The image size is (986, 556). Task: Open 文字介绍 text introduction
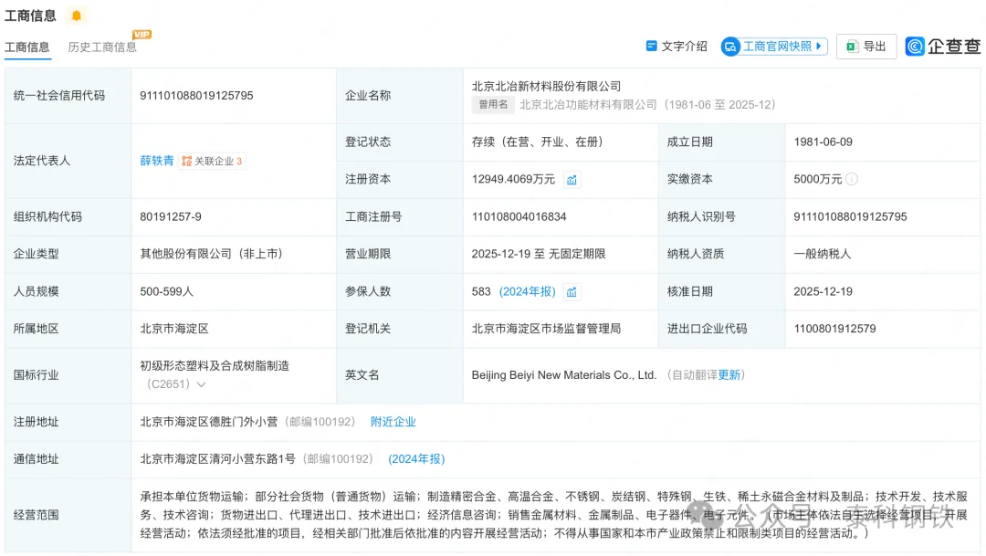tap(677, 47)
